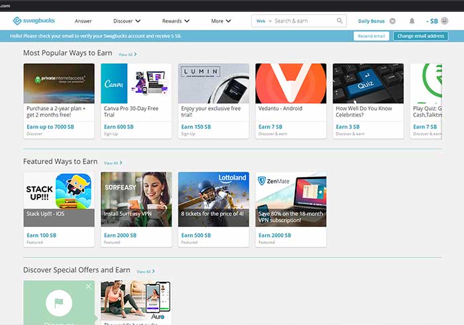This screenshot has width=464, height=325.
Task: Click Earn 150 SB text
Action: point(196,127)
